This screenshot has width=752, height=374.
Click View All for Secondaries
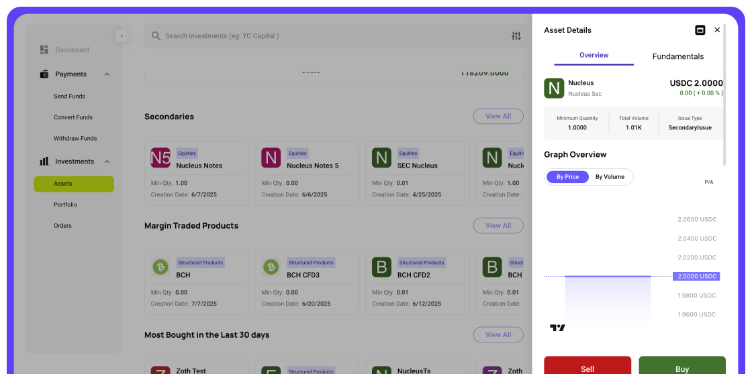click(x=498, y=117)
